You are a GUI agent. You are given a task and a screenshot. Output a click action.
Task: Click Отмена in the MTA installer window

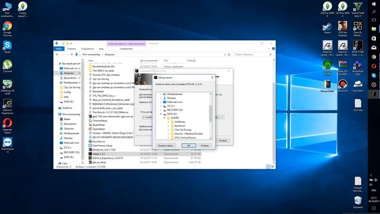click(223, 140)
